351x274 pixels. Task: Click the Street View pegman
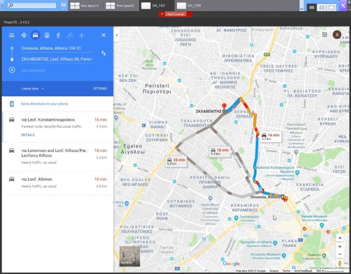point(340,263)
